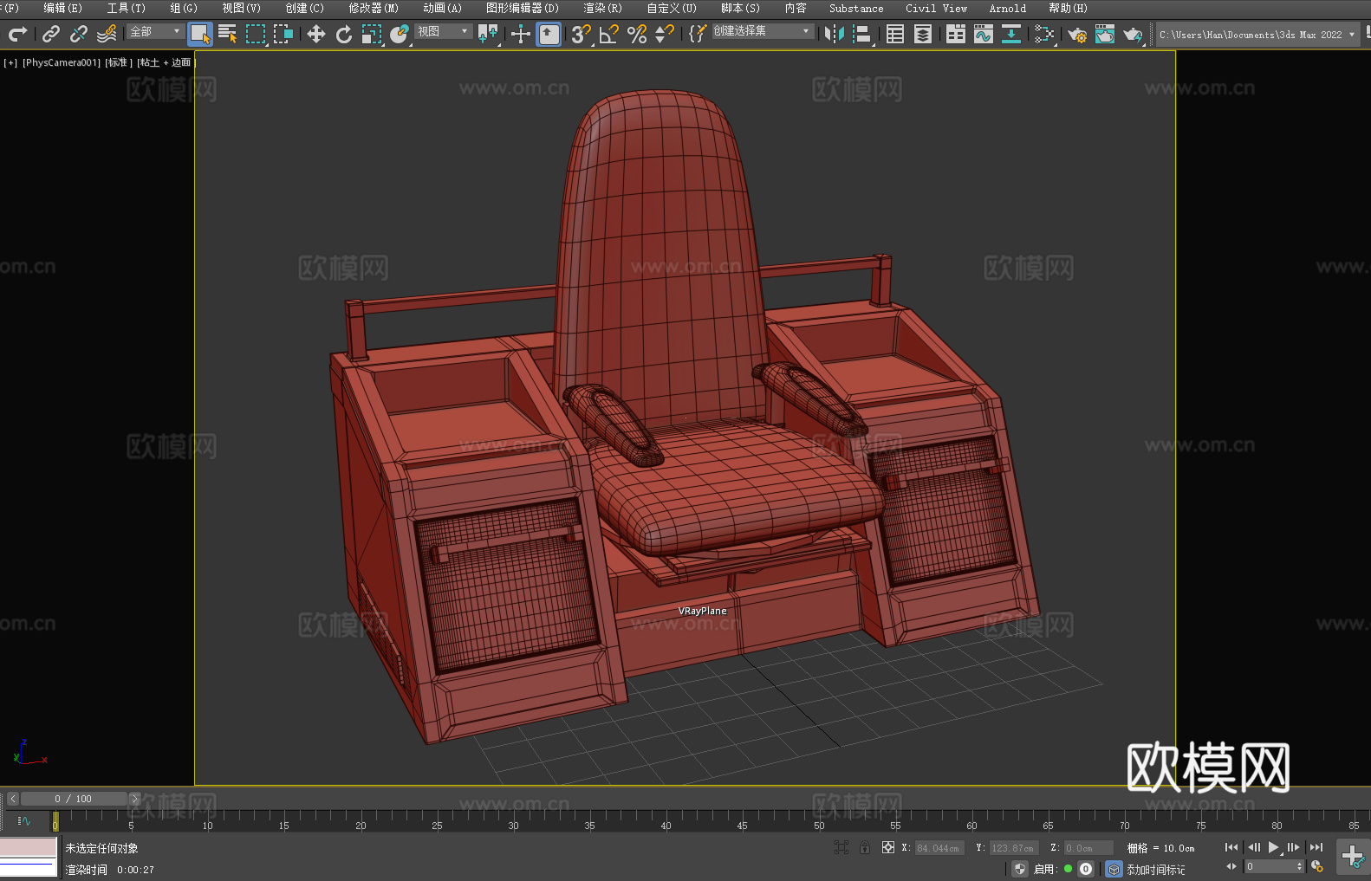The image size is (1371, 881).
Task: Toggle the Selection Lock padlock
Action: point(865,848)
